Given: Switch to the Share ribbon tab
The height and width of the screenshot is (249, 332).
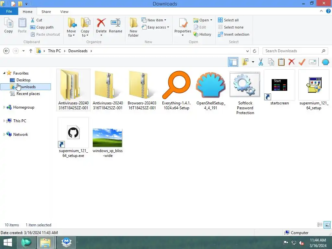Looking at the screenshot, I should pos(46,12).
